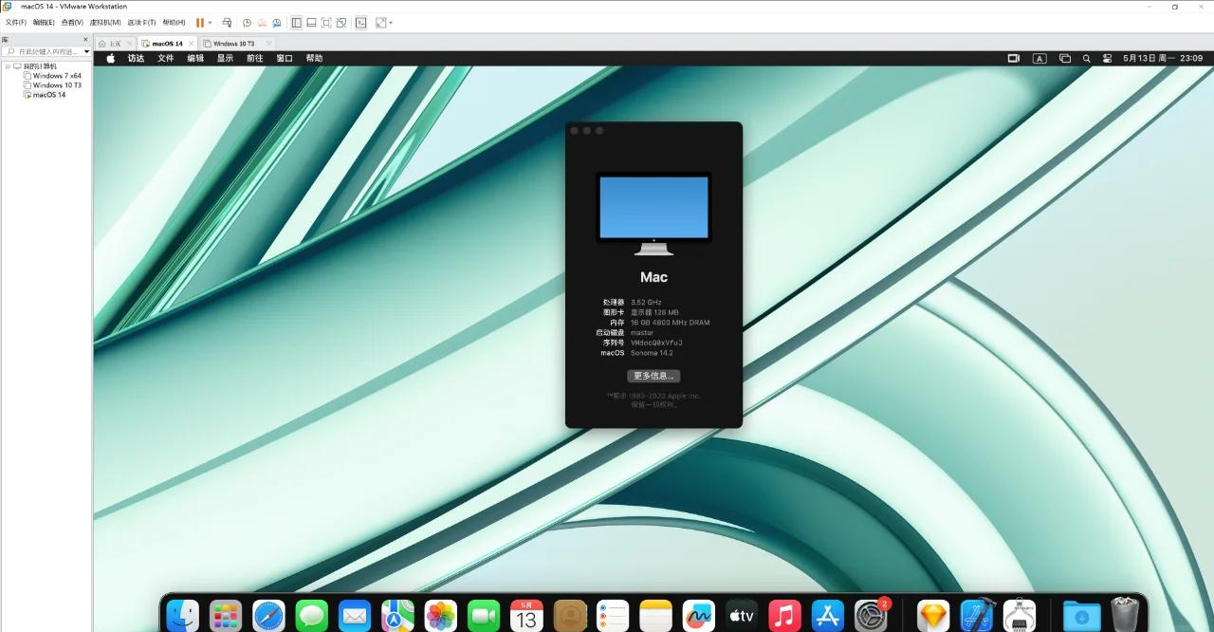Open the Messages app in dock

(311, 616)
